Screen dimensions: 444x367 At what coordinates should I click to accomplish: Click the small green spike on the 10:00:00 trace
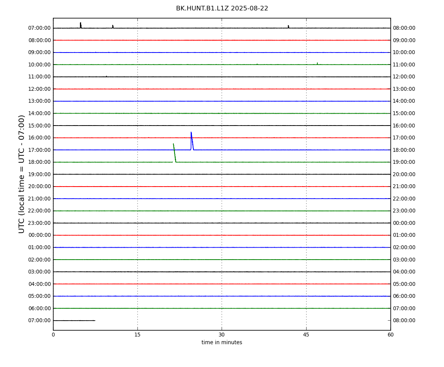(x=317, y=63)
